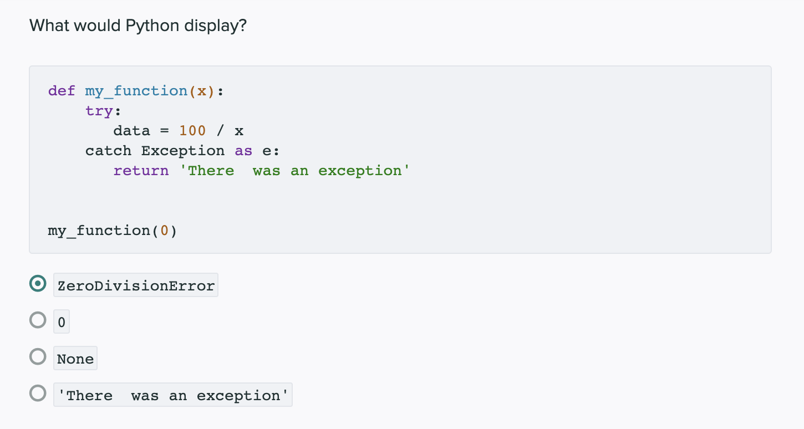Click the 'There was an exception' answer text
This screenshot has width=804, height=429.
172,395
